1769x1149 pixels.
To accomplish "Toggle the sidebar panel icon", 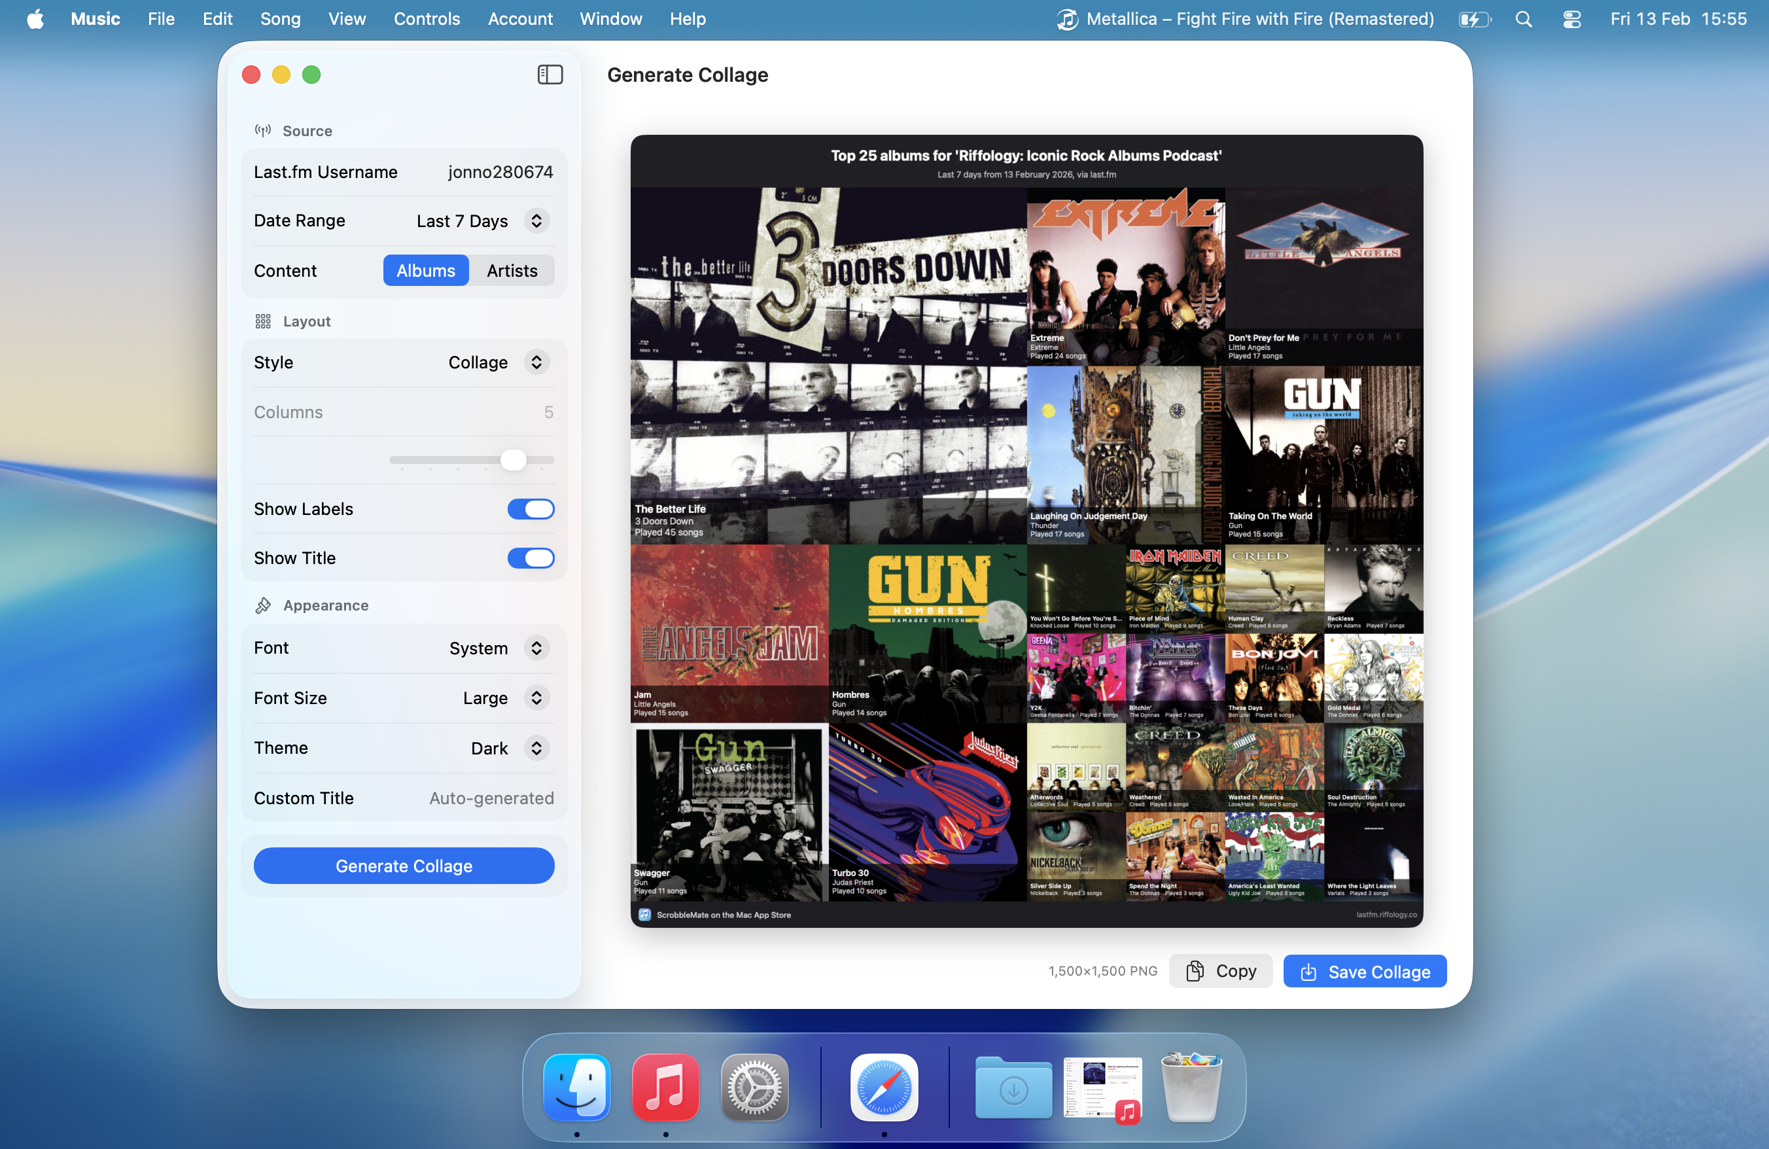I will point(550,75).
